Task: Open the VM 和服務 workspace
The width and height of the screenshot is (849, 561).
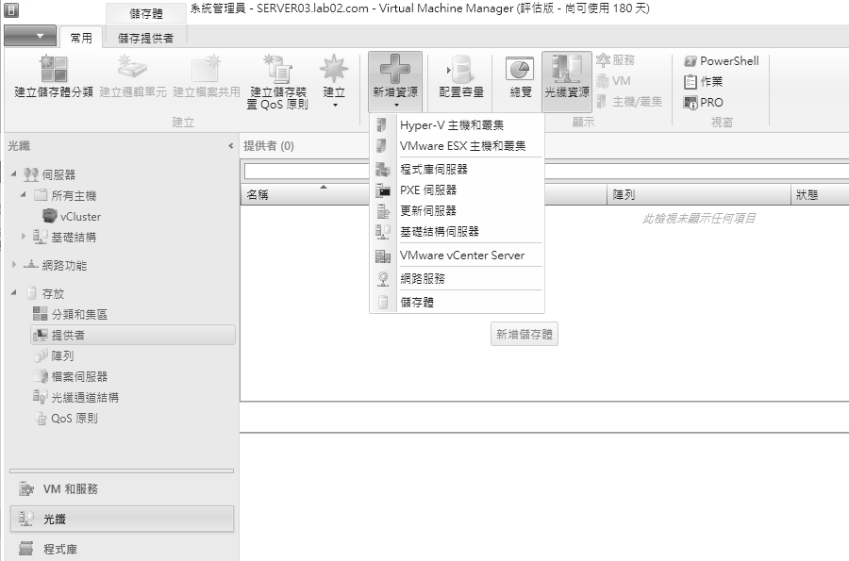Action: [122, 489]
